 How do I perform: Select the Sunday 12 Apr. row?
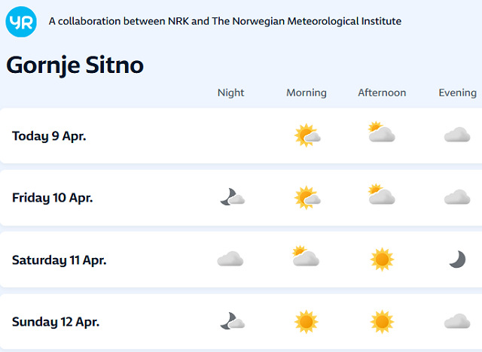coord(56,322)
